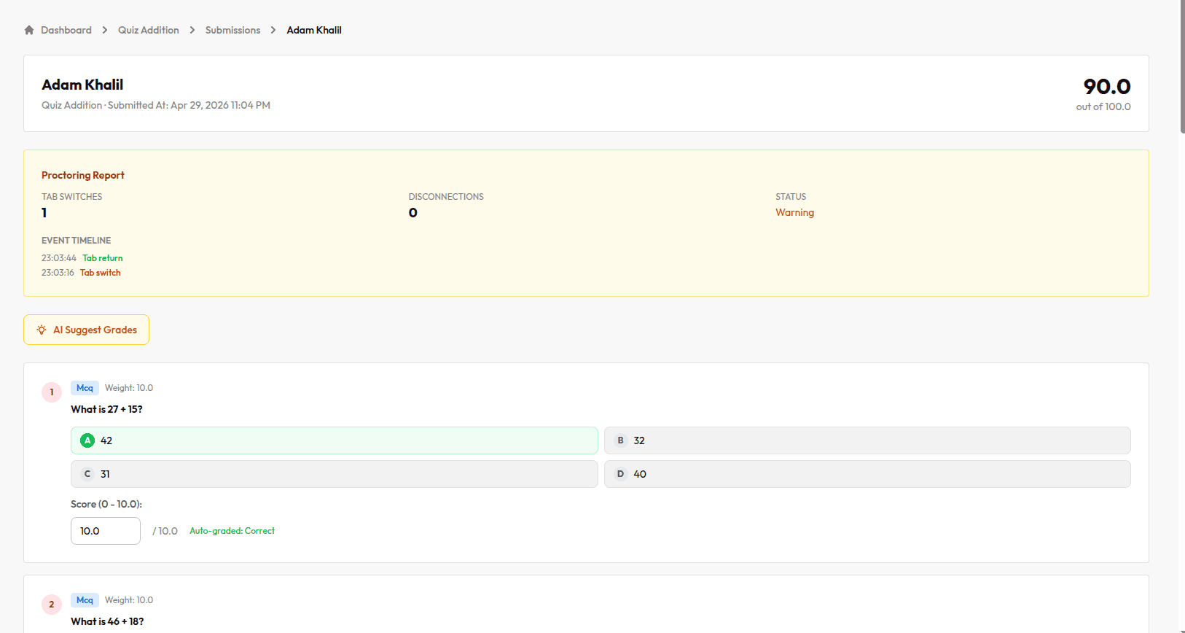The width and height of the screenshot is (1185, 633).
Task: Click the page vertical scrollbar thumb
Action: coord(1182,66)
